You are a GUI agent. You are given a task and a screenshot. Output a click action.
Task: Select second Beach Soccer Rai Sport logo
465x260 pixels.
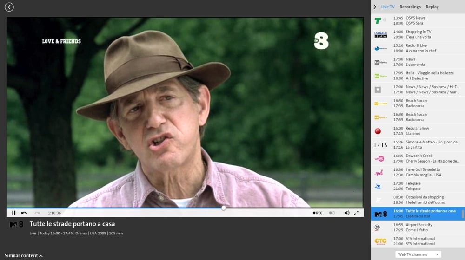pyautogui.click(x=380, y=117)
